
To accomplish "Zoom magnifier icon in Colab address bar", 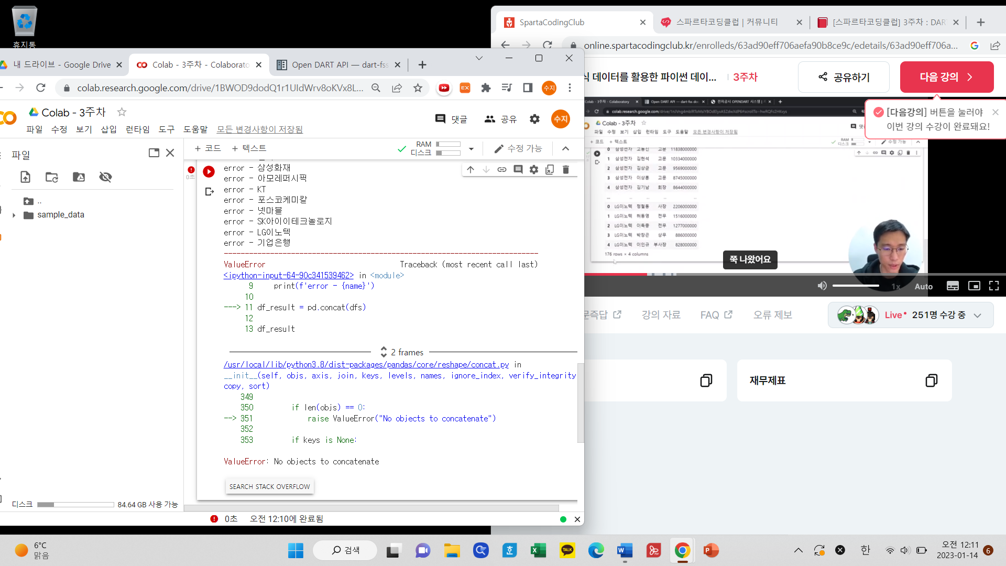I will click(x=376, y=88).
